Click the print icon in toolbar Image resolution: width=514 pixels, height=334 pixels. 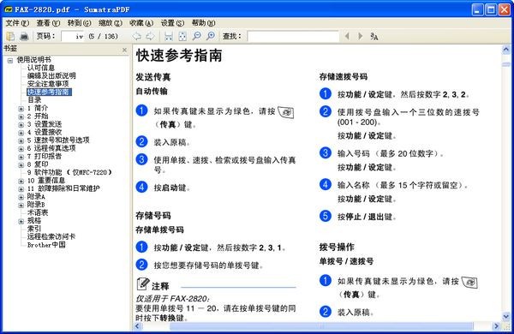coord(24,36)
